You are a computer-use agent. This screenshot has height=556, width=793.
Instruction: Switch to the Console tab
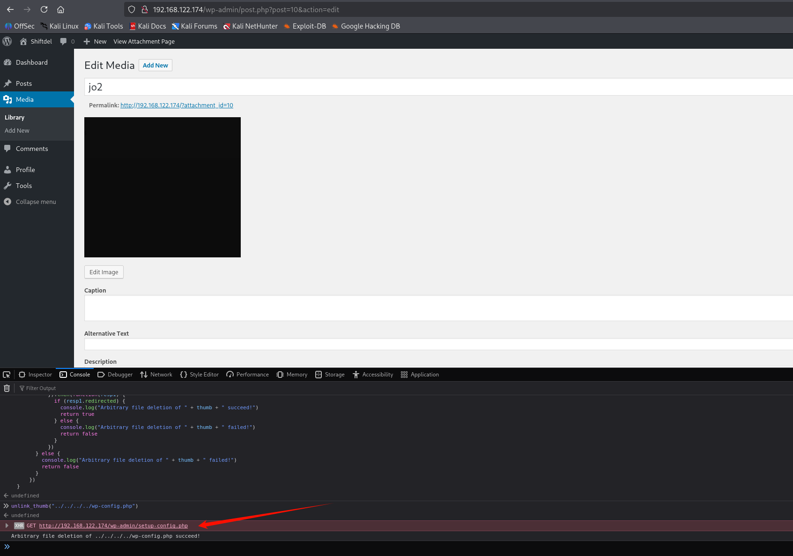coord(75,375)
